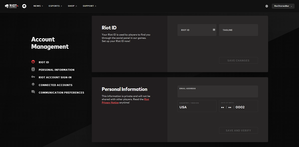Click the red Riot ID sidebar icon
Viewport: 299px width, 147px height.
(33, 62)
